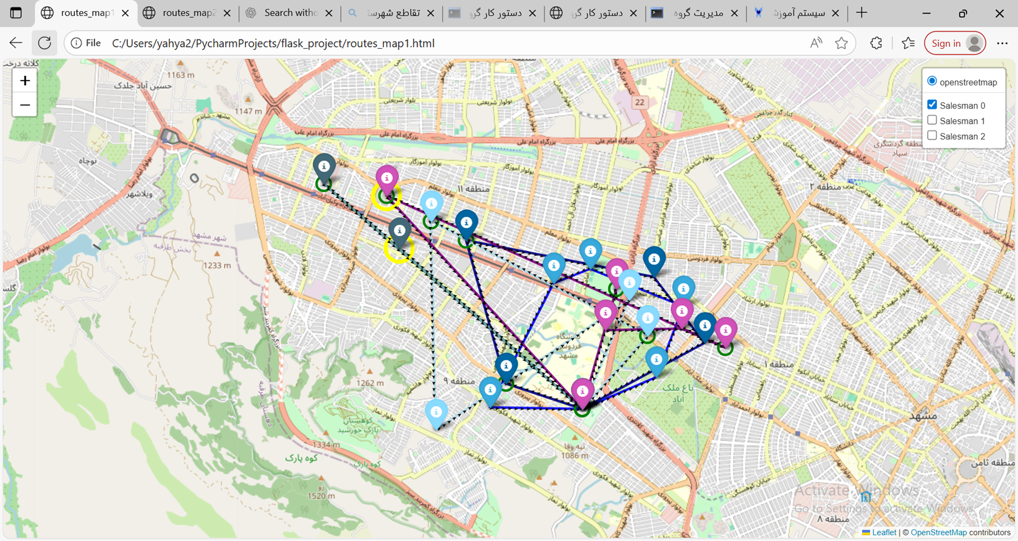Open browser settings and more menu

[x=1002, y=43]
